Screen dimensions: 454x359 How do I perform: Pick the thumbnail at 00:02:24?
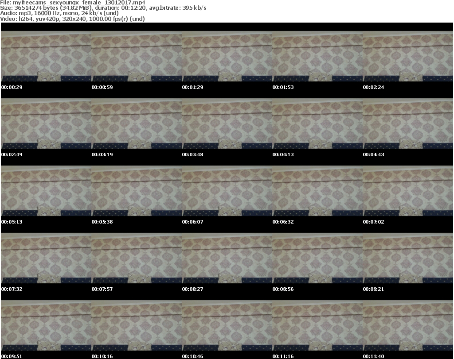(408, 56)
